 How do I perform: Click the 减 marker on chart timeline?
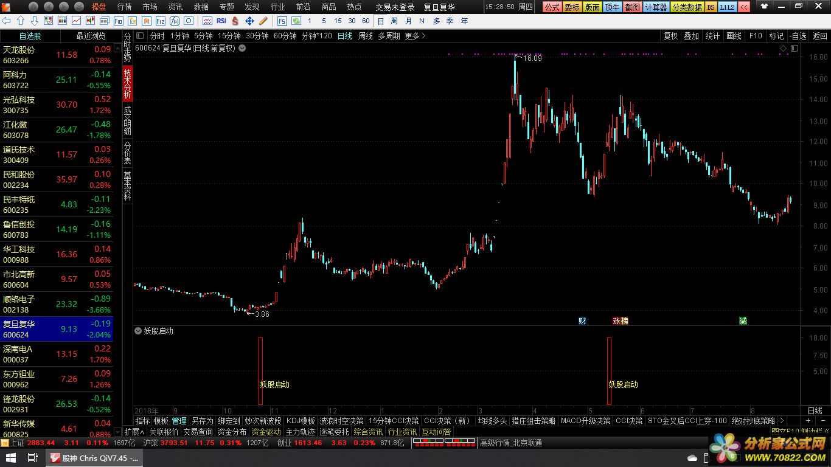coord(743,320)
